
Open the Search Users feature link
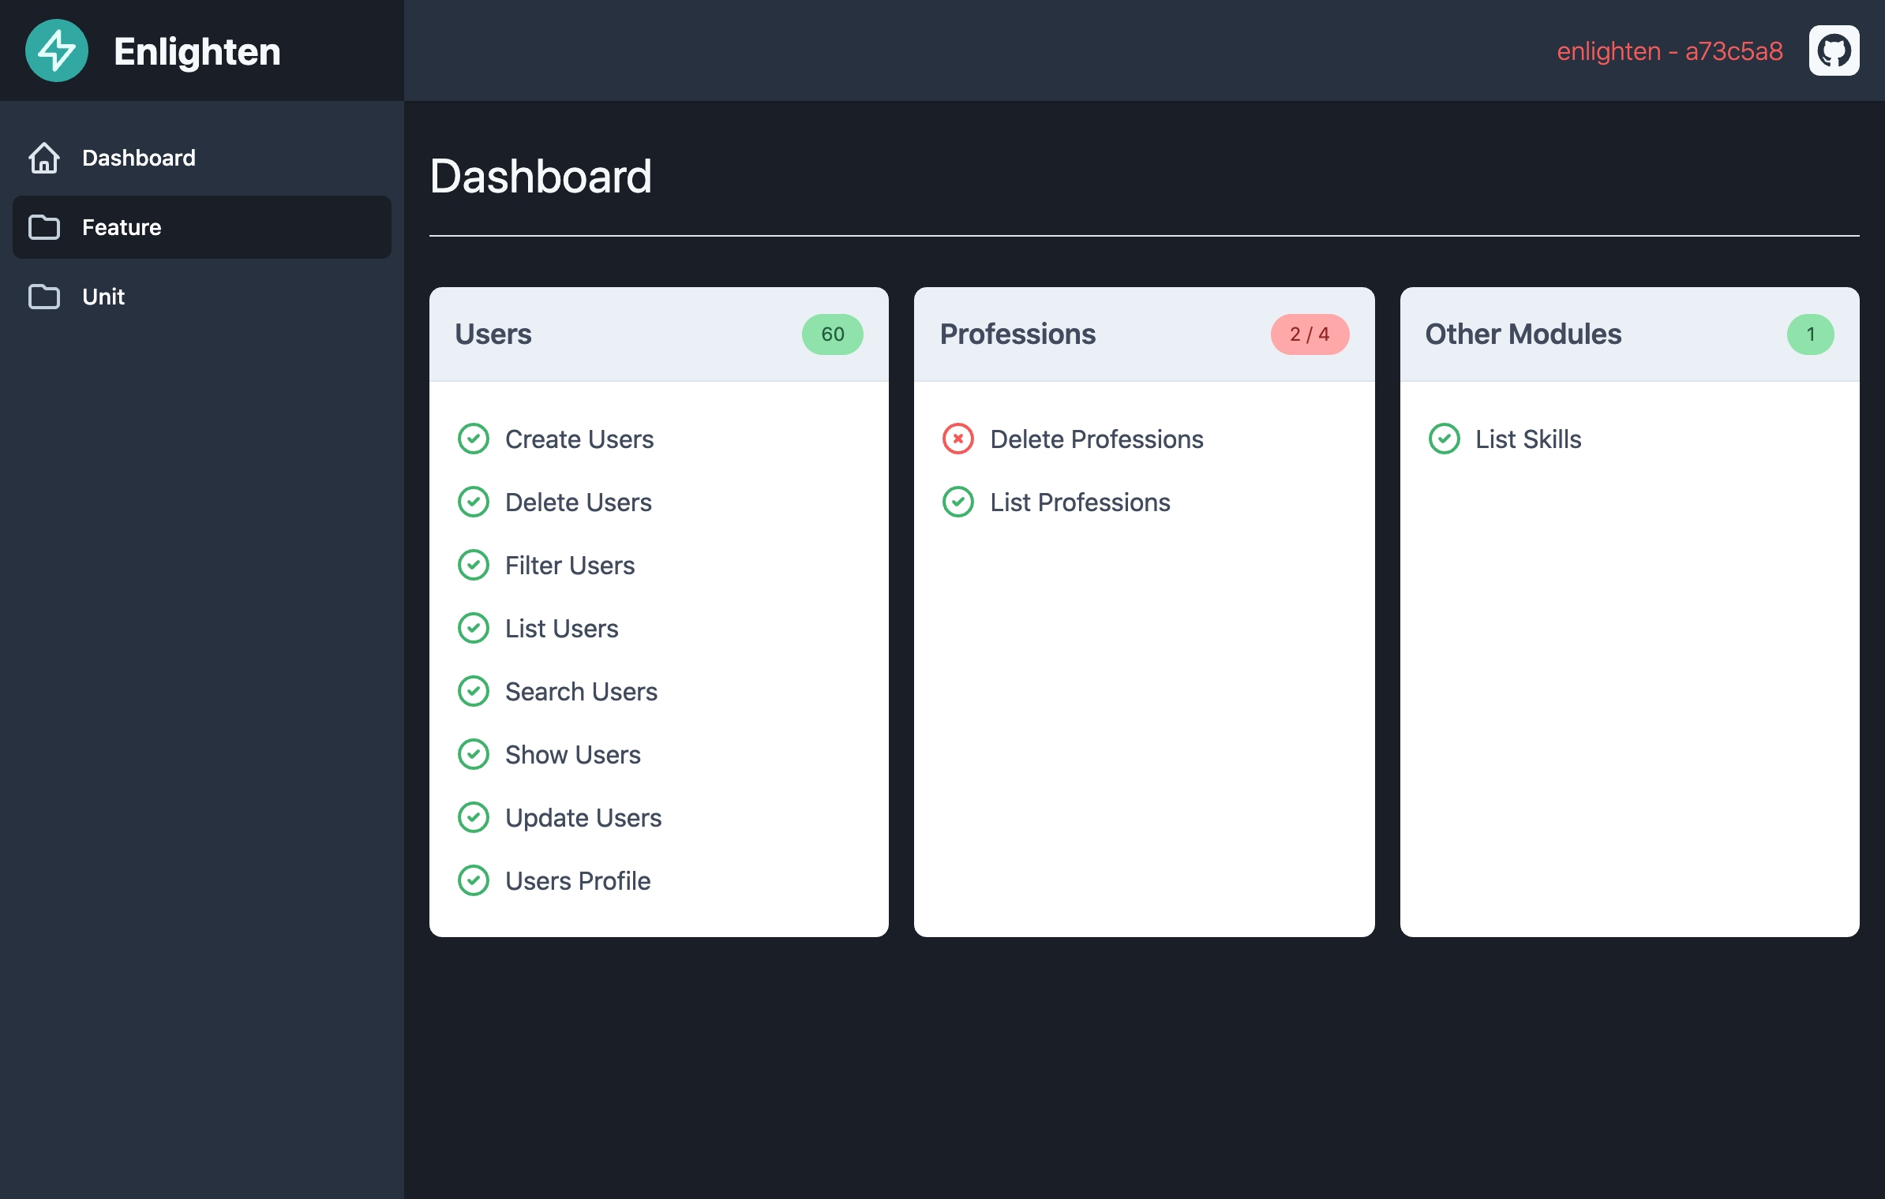point(581,691)
